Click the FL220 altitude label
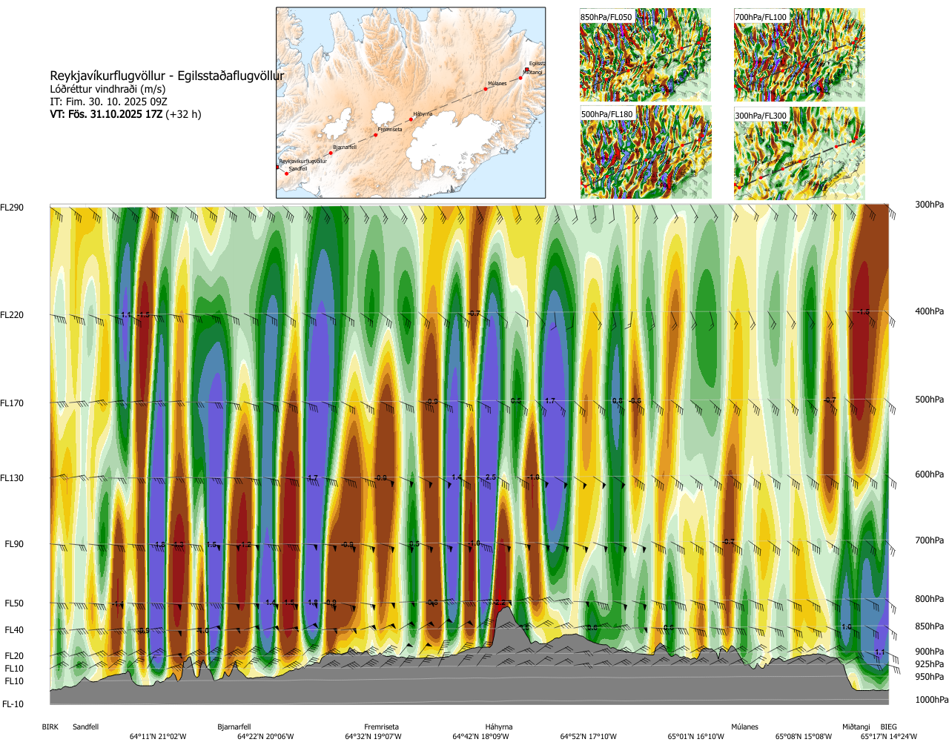 12,315
